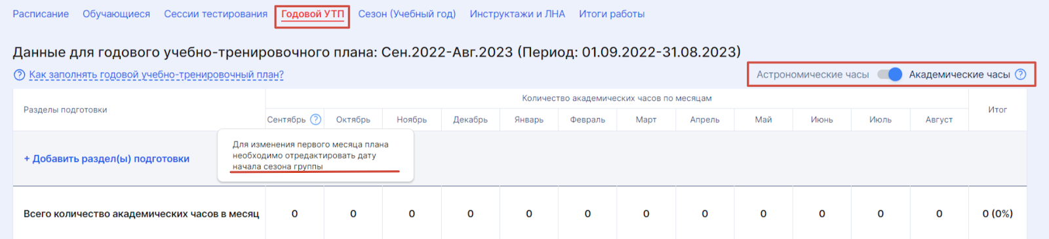Click the Август total hours cell

coord(939,213)
